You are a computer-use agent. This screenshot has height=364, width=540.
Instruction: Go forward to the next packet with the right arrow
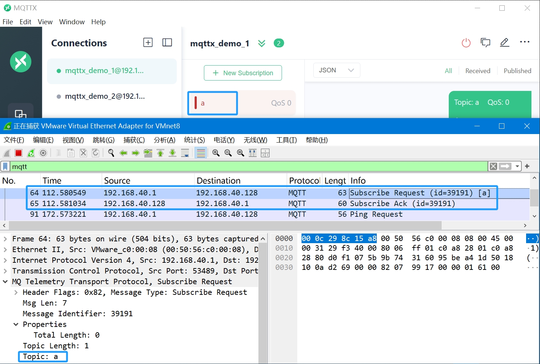135,153
